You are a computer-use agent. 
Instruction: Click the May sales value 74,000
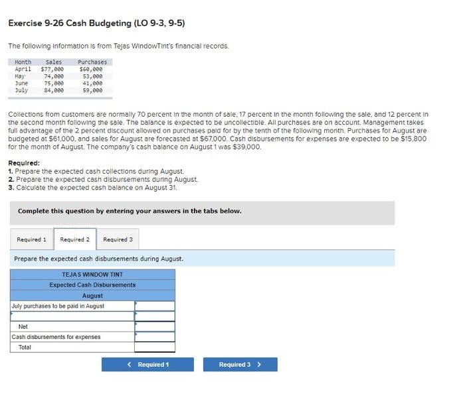(54, 76)
